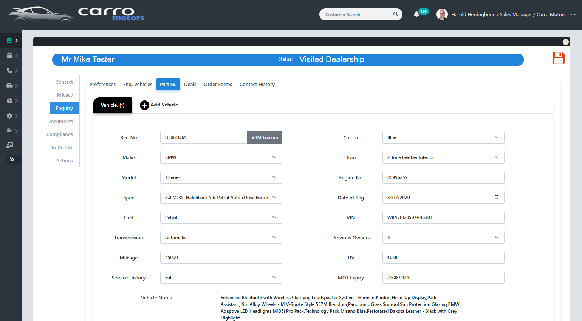582x321 pixels.
Task: Open the phone icon in the sidebar
Action: tap(9, 71)
